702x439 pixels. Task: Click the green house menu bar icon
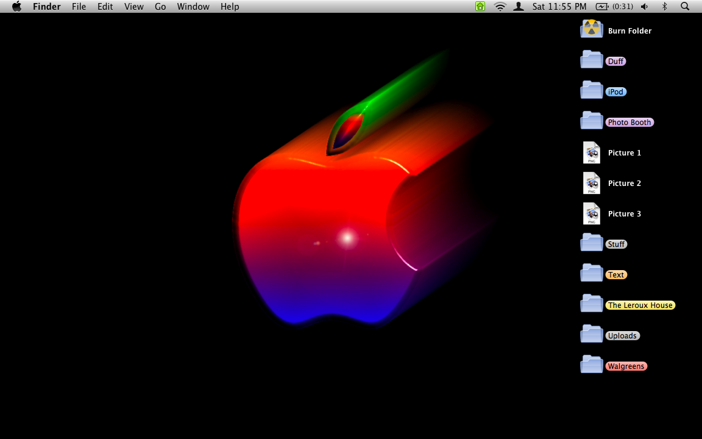point(480,6)
